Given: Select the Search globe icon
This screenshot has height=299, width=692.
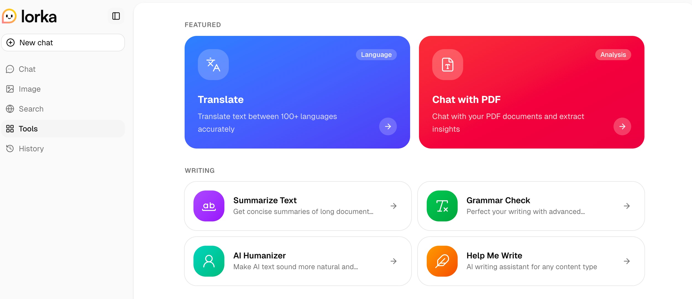Looking at the screenshot, I should [x=10, y=109].
